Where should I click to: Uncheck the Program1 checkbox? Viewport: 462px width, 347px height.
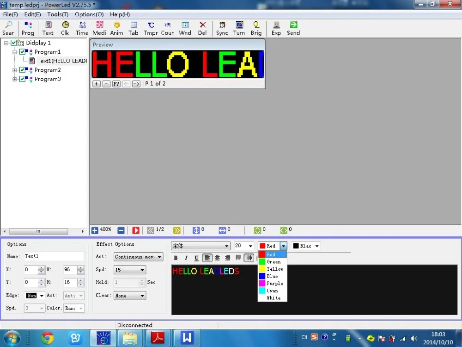coord(23,52)
